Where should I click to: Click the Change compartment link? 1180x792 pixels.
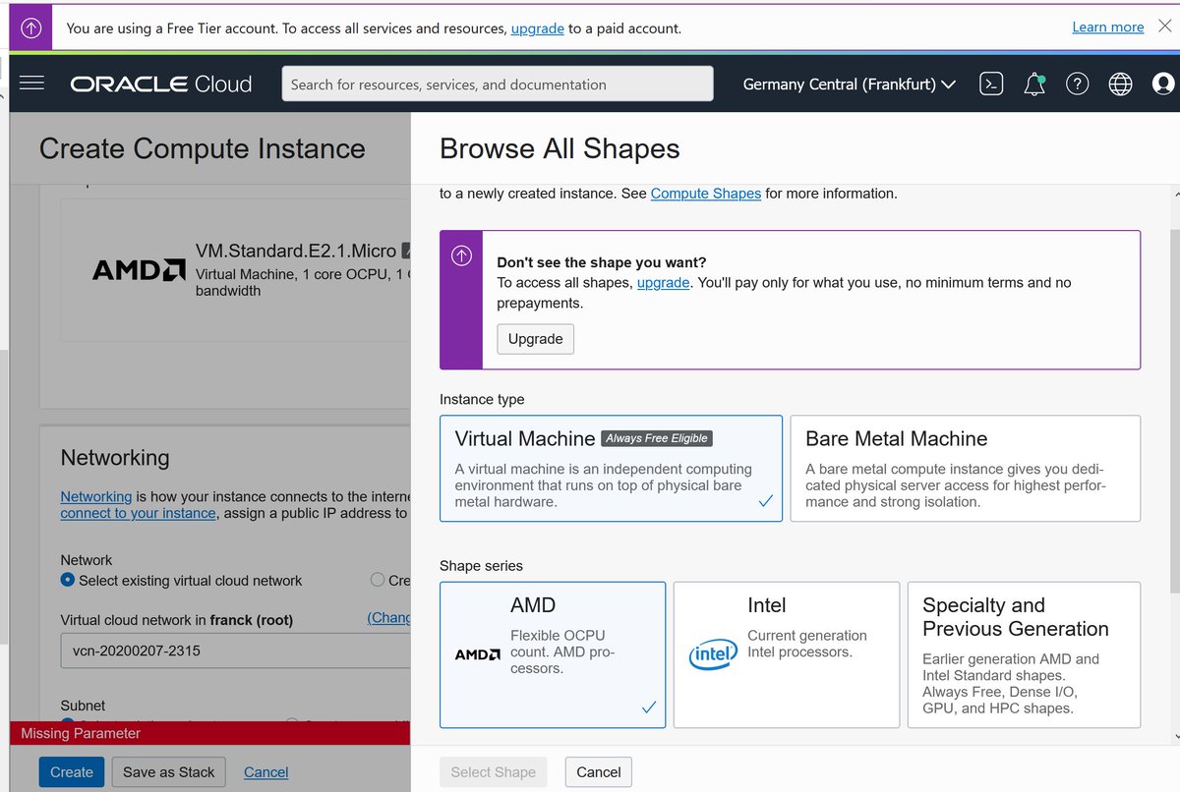click(x=389, y=617)
